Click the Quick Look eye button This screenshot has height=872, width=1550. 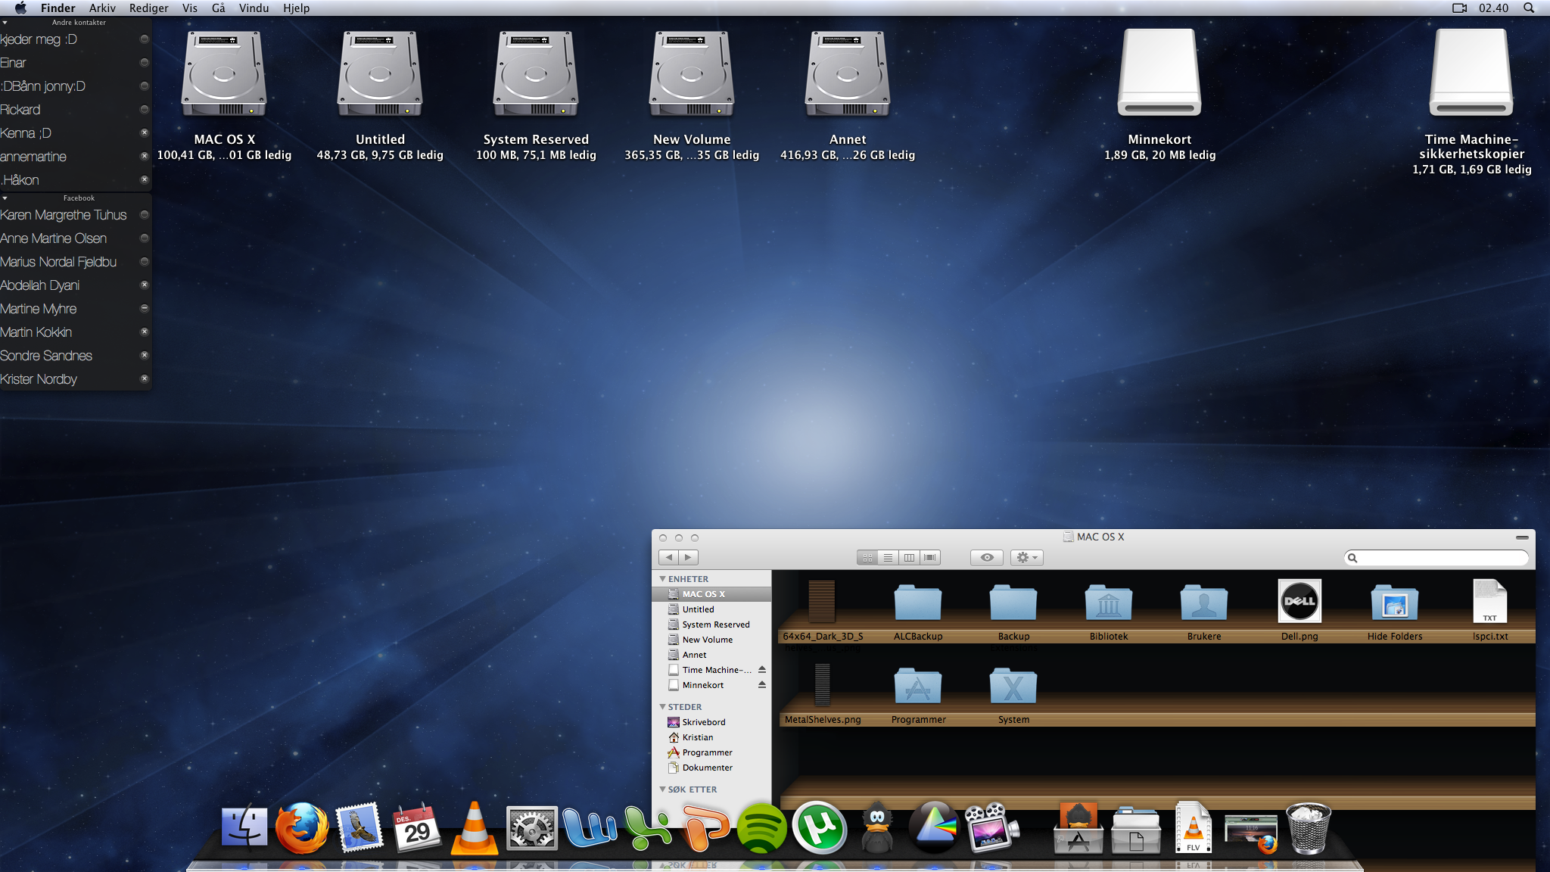[x=987, y=558]
